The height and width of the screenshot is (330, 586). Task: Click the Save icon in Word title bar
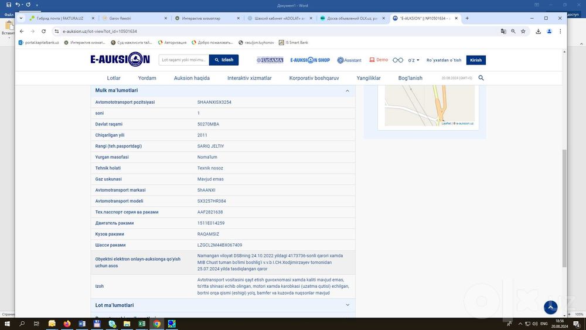click(x=9, y=5)
